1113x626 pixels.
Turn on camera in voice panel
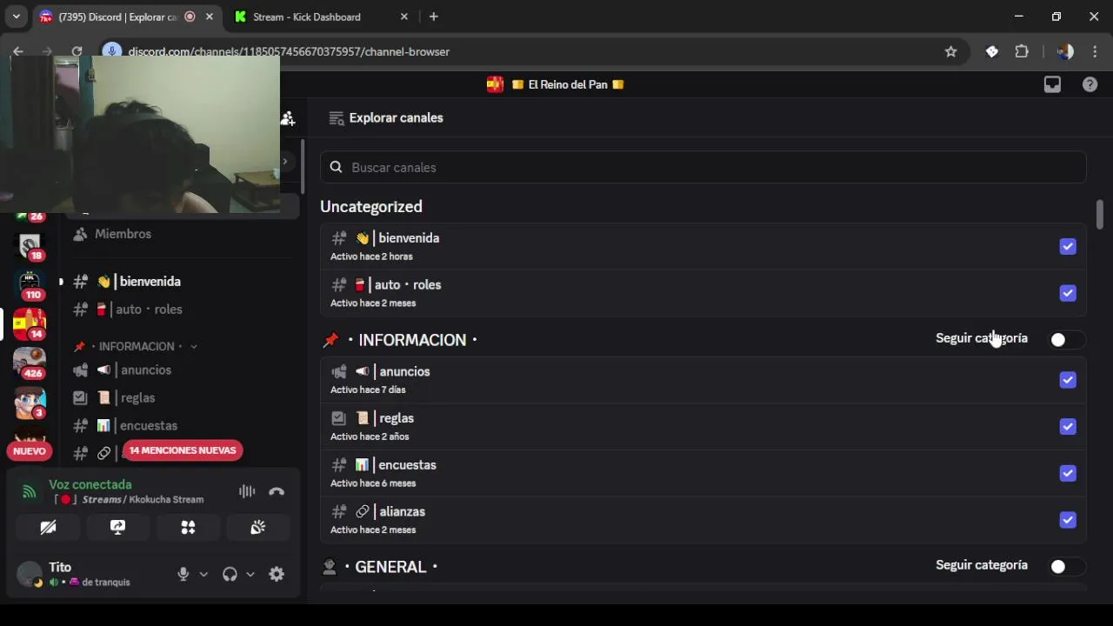pos(48,528)
